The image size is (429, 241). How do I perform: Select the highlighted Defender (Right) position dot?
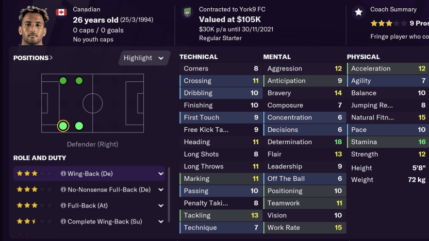(x=63, y=126)
